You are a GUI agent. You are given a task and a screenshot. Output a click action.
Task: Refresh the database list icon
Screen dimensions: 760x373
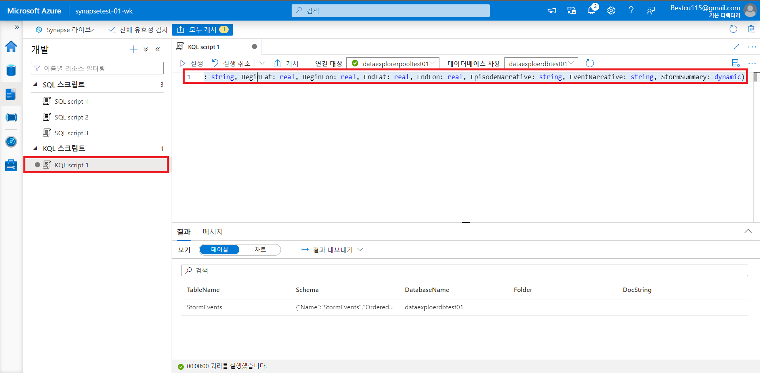(590, 63)
